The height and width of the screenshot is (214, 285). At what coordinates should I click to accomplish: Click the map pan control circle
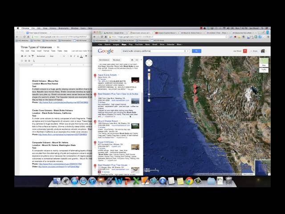[149, 63]
